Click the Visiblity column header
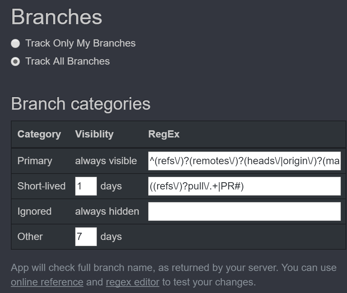Viewport: 347px width, 293px height. click(x=94, y=134)
